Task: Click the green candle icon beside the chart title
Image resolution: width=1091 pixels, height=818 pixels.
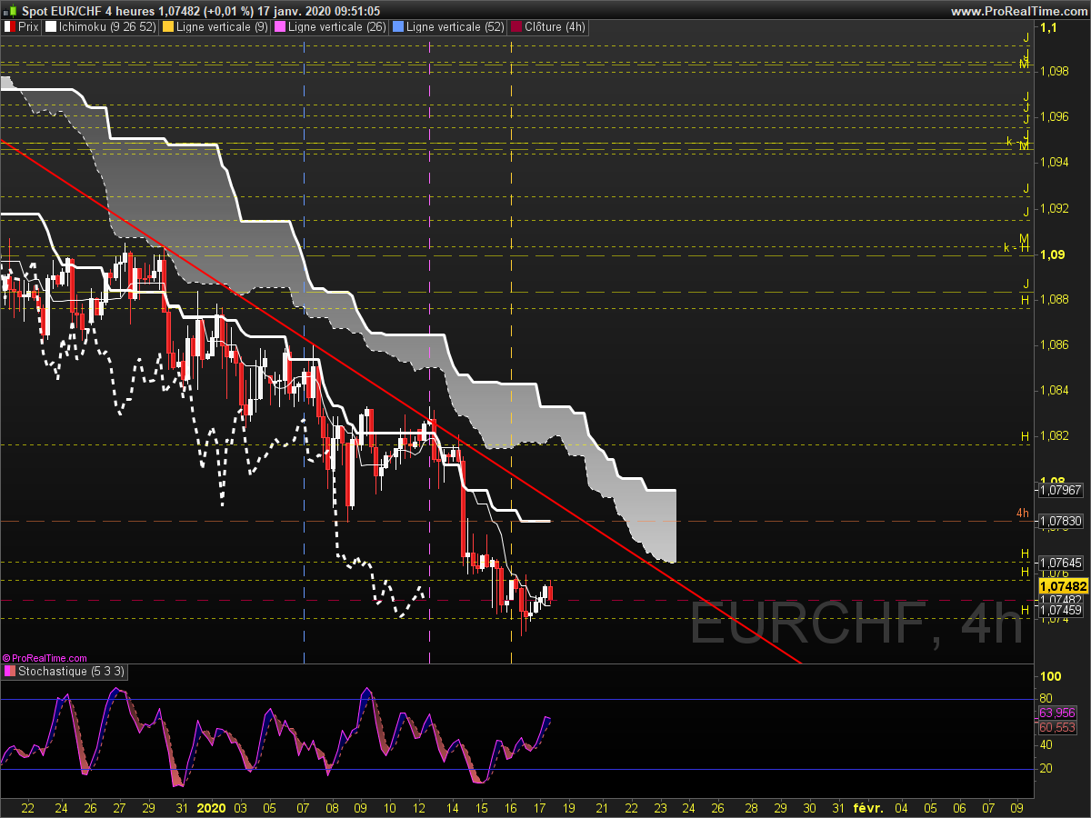Action: pyautogui.click(x=8, y=11)
